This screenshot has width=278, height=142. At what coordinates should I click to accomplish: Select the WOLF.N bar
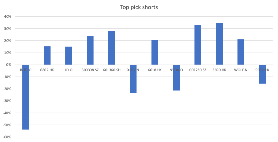coord(241,52)
